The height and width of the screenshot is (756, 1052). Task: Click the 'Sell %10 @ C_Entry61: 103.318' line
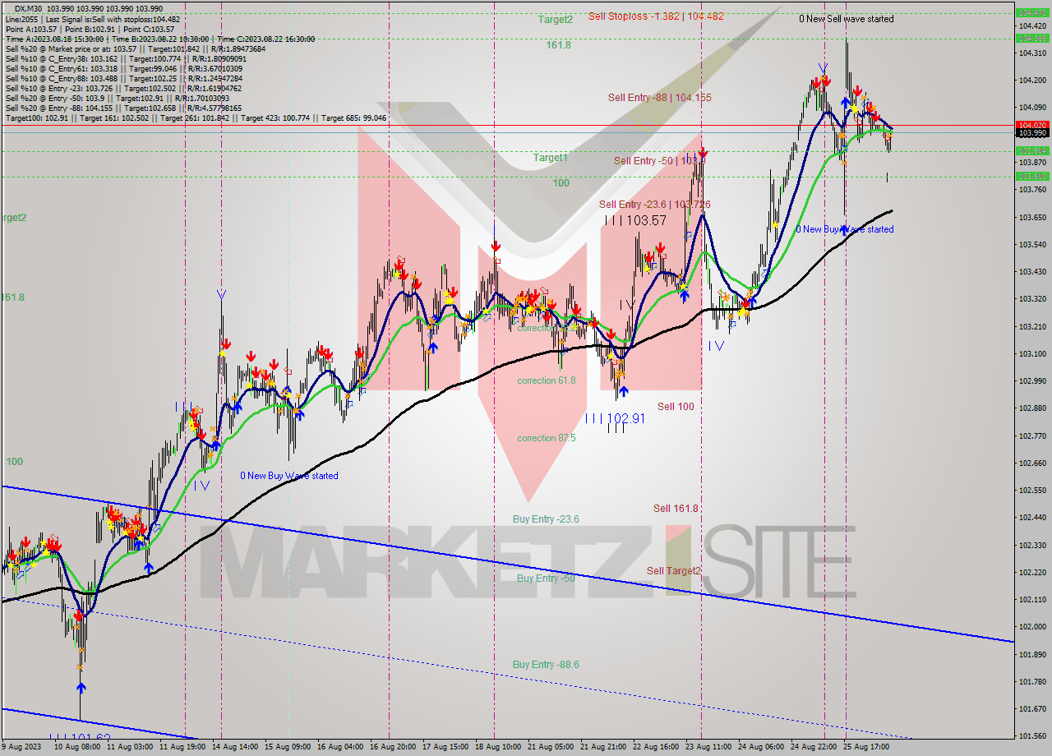point(126,69)
